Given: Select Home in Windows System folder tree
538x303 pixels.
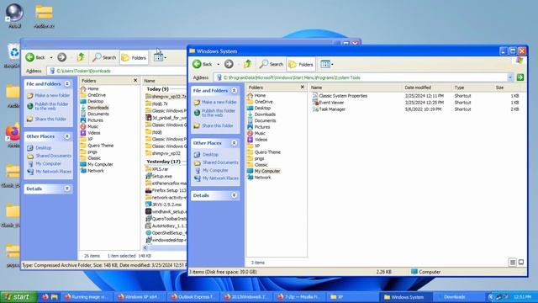Looking at the screenshot, I should click(260, 95).
